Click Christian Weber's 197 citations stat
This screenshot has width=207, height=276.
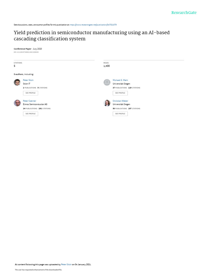click(134, 109)
